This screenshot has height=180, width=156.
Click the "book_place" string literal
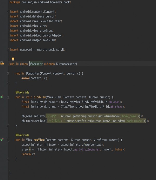(x=134, y=121)
